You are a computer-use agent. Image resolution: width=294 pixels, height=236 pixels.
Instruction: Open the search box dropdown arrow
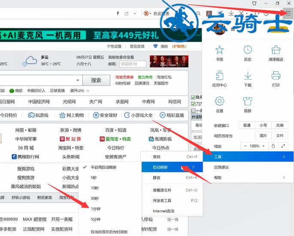[x=78, y=80]
